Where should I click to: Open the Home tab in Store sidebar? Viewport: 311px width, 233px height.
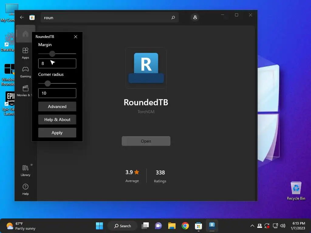tap(26, 34)
